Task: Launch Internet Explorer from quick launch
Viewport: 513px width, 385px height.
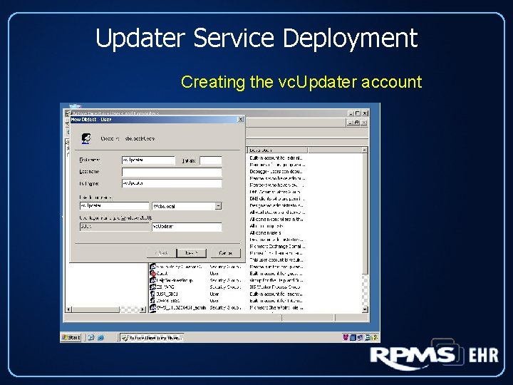Action: pos(100,337)
